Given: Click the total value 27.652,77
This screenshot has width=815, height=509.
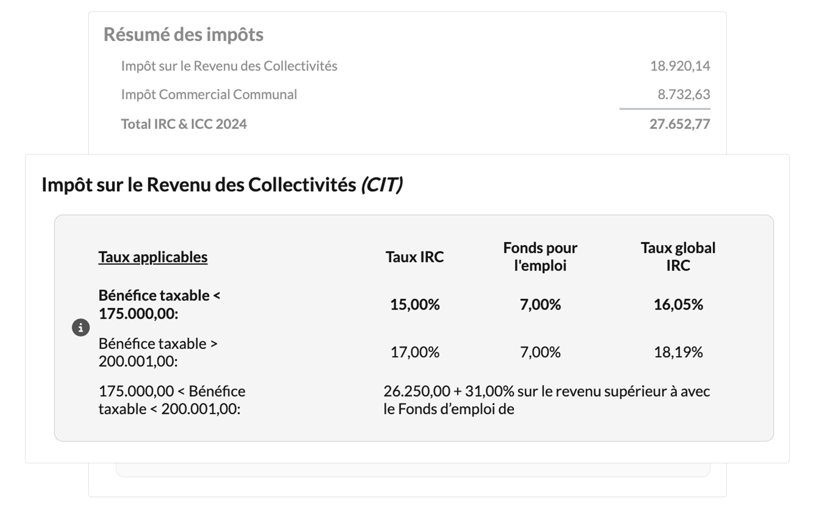Looking at the screenshot, I should click(680, 124).
